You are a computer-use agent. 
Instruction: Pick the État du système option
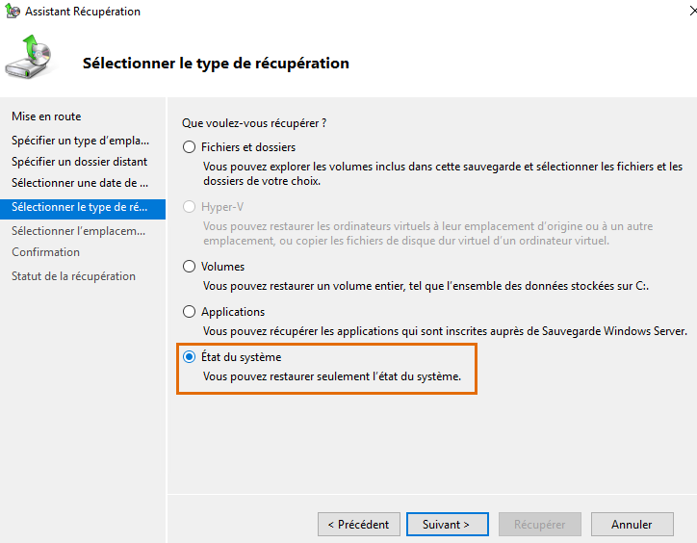click(189, 357)
